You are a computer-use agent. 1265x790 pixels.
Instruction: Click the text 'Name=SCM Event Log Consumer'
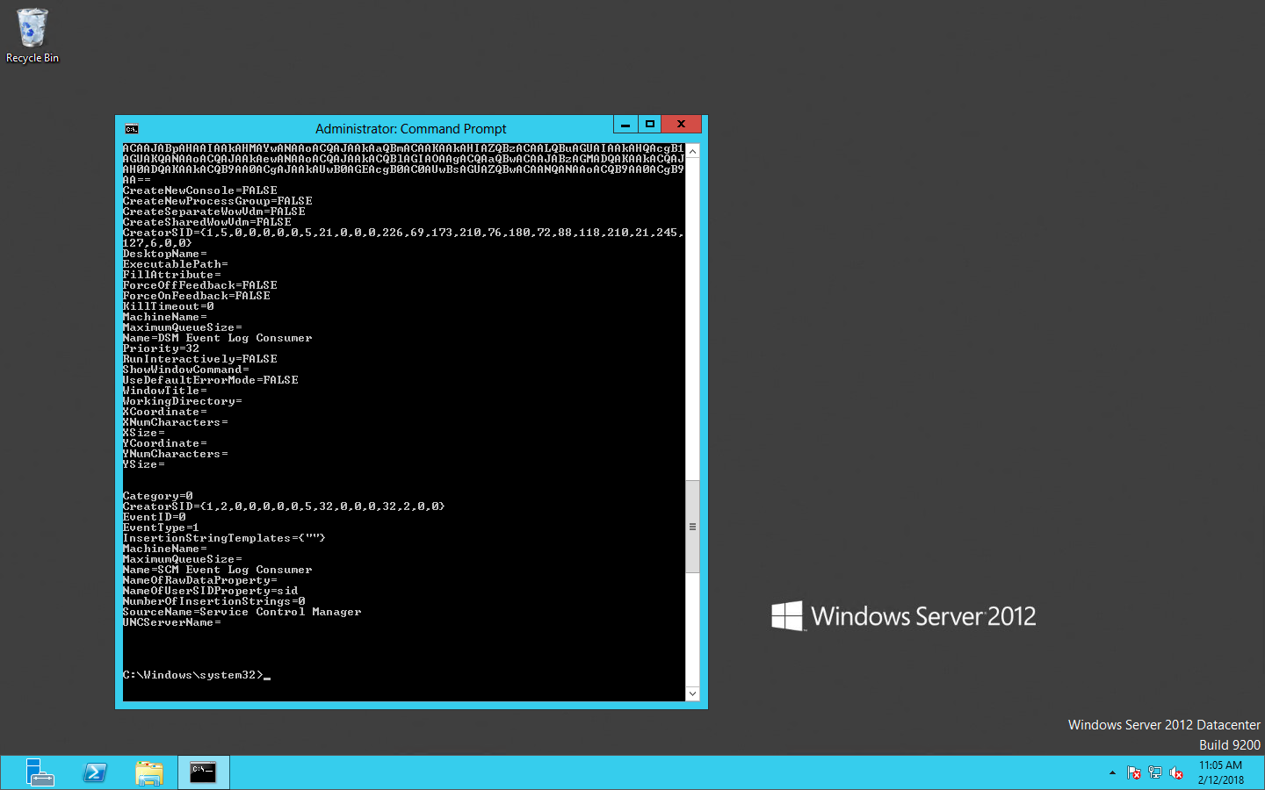(x=217, y=570)
